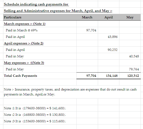143x129 pixels.
Task: Select the title 'Schedule indicating cash payments for'
Action: [x=36, y=4]
